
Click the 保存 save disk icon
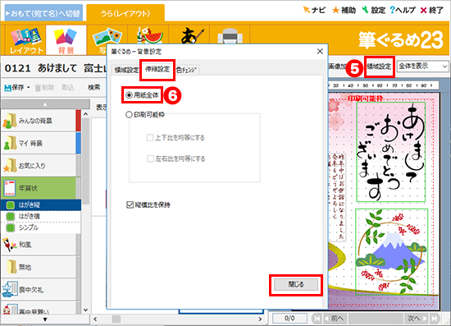[x=7, y=88]
